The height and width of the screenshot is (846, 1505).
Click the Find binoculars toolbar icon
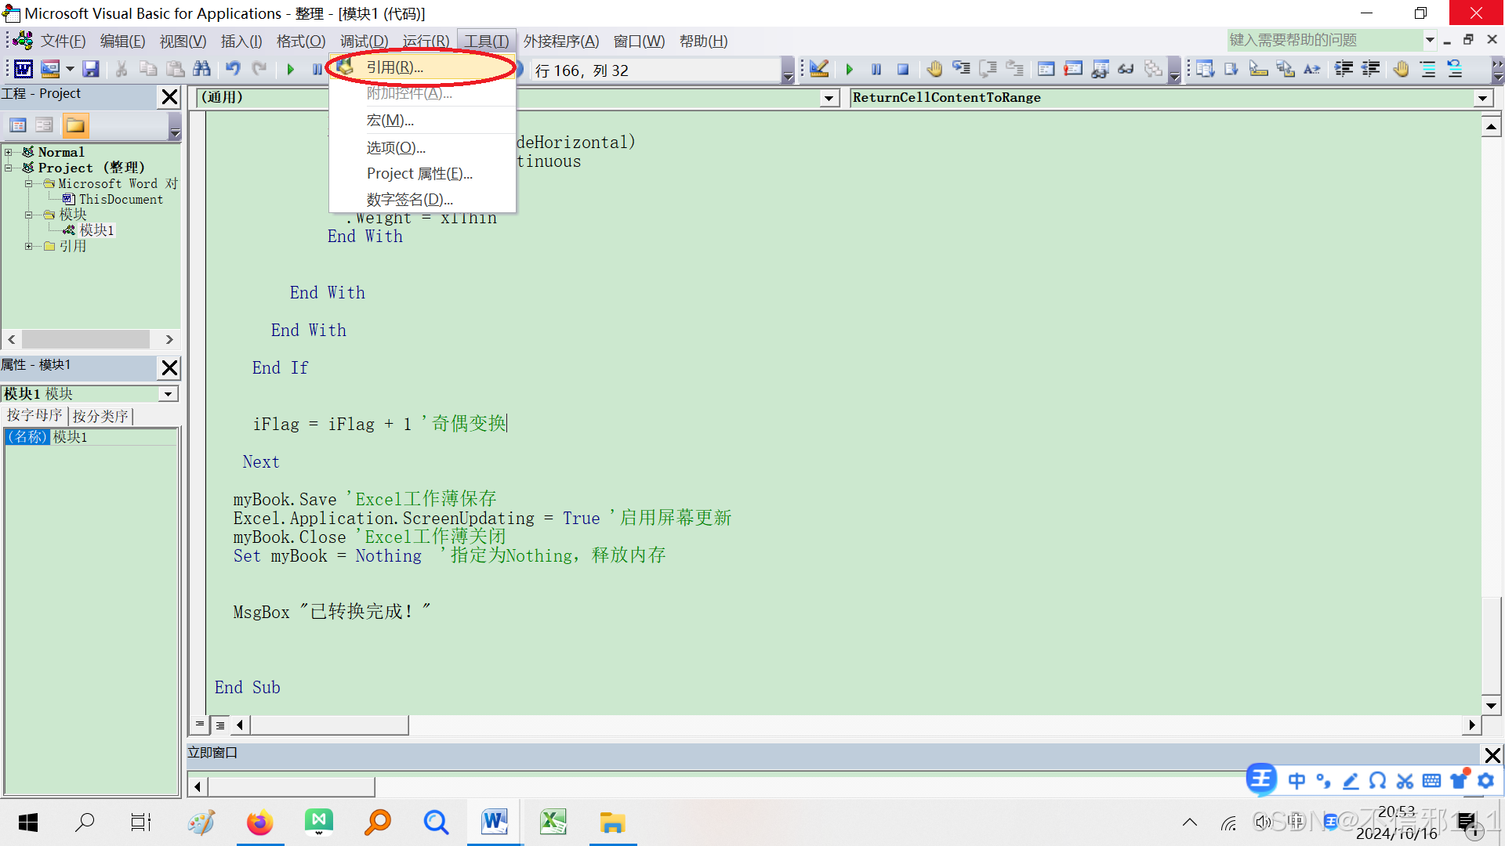pyautogui.click(x=201, y=70)
